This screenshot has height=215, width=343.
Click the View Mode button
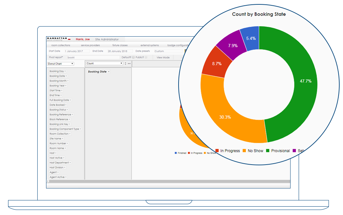click(x=163, y=57)
